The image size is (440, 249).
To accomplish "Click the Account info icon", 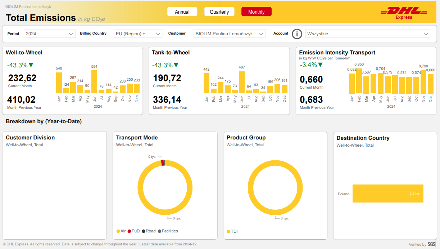I will pyautogui.click(x=297, y=34).
